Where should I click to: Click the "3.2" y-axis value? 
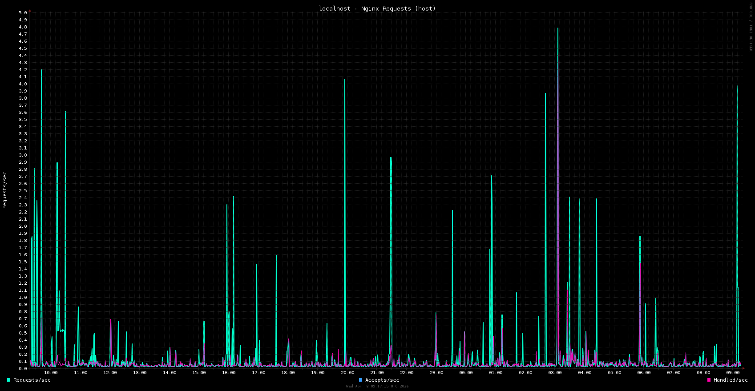point(23,141)
